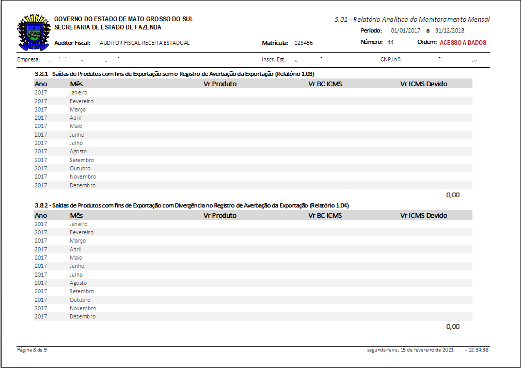Click Vr Produto header in section 3.8.1

tap(220, 84)
